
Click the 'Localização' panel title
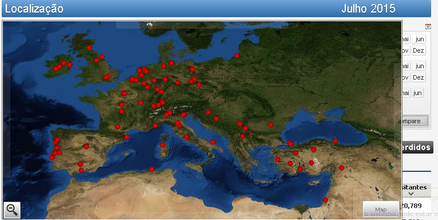[x=34, y=9]
